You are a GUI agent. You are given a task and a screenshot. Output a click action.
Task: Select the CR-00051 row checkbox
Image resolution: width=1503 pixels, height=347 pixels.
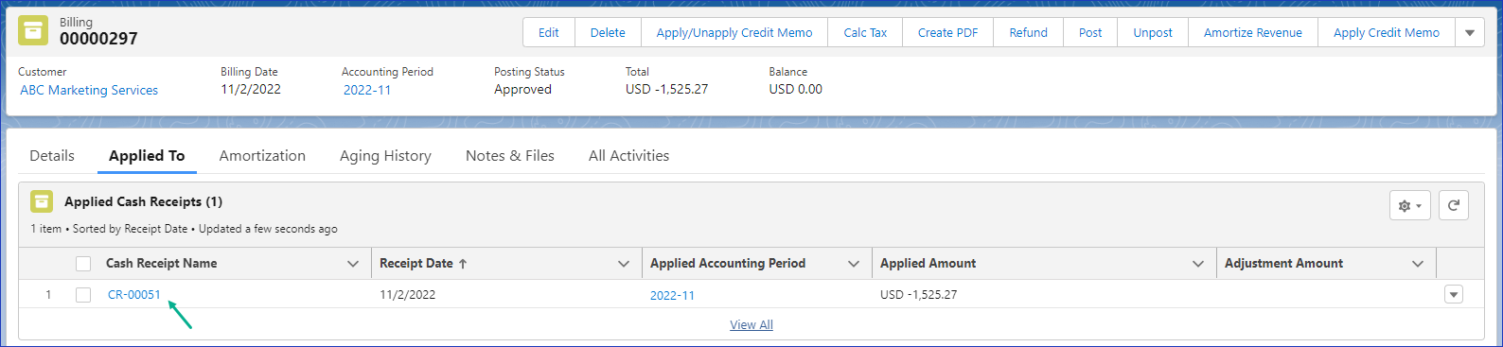(83, 295)
